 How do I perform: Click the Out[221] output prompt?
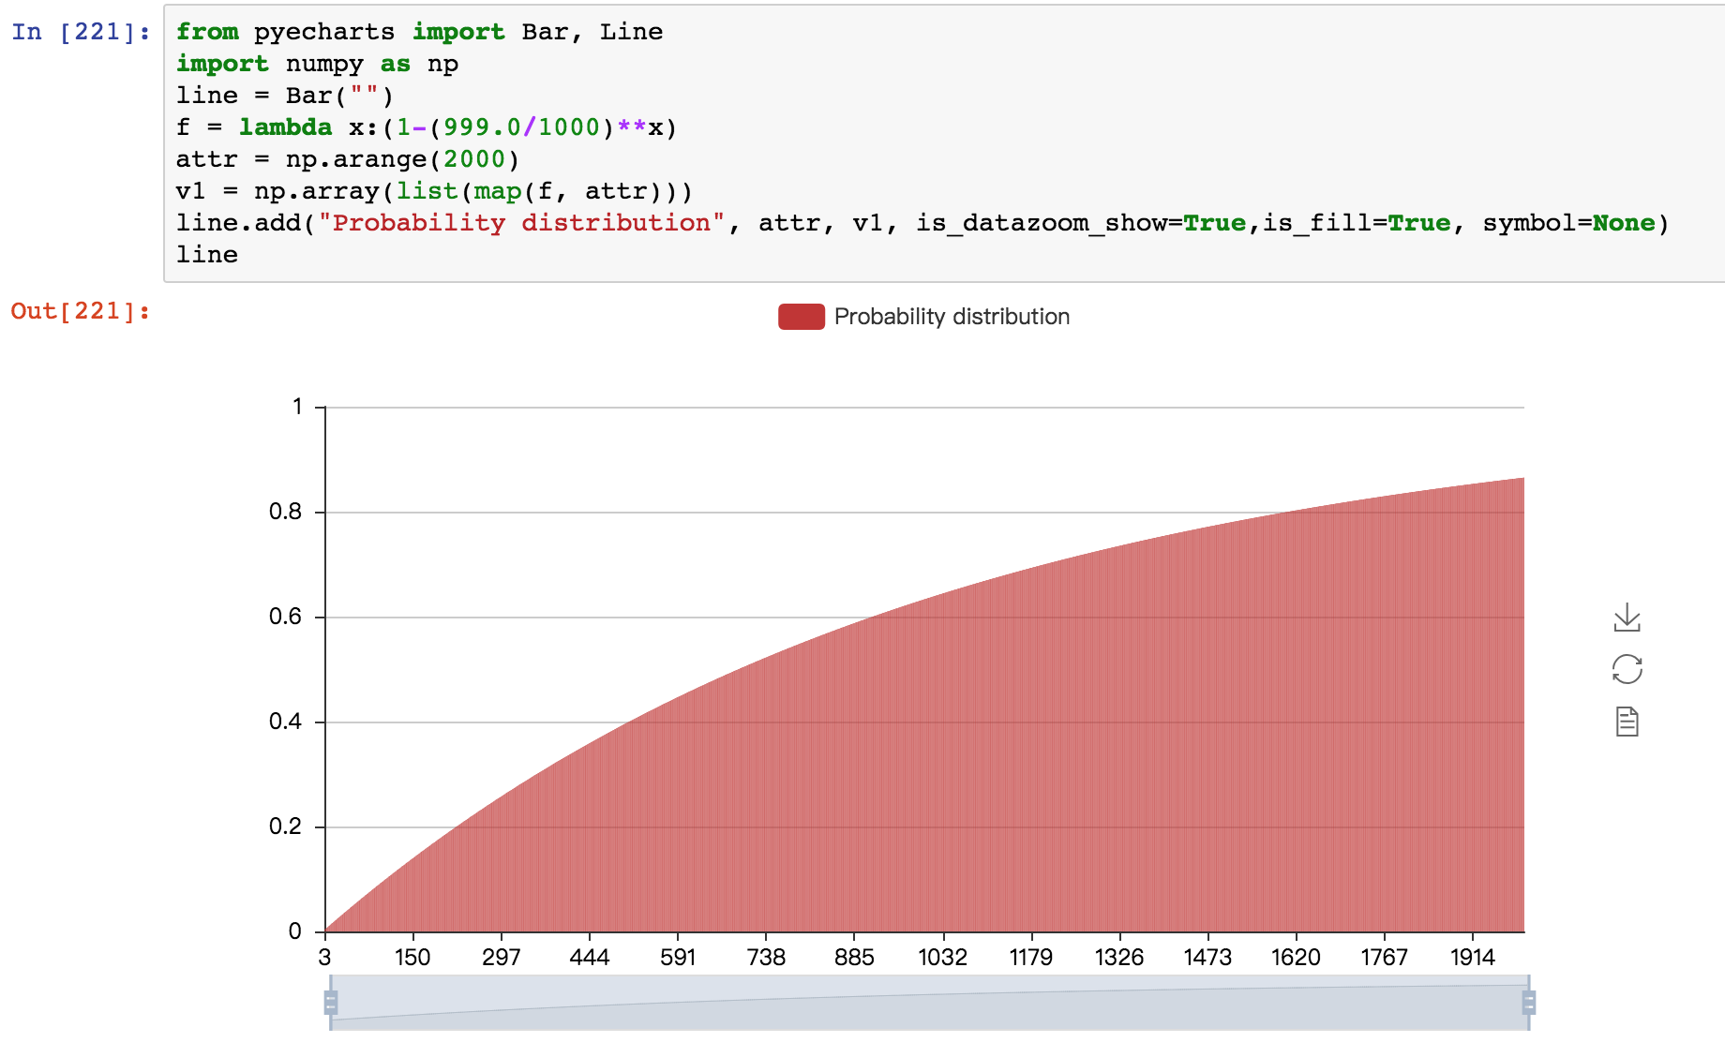(81, 311)
